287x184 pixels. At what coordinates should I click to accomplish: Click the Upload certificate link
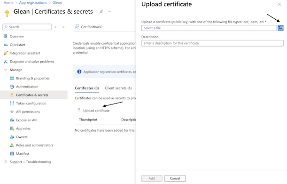pyautogui.click(x=96, y=111)
